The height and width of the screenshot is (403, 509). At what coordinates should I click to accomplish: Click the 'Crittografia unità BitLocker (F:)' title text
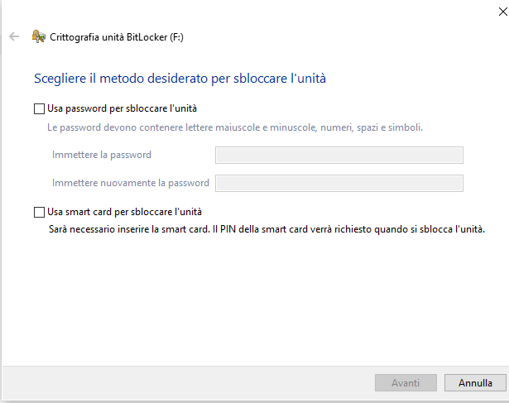pos(117,37)
